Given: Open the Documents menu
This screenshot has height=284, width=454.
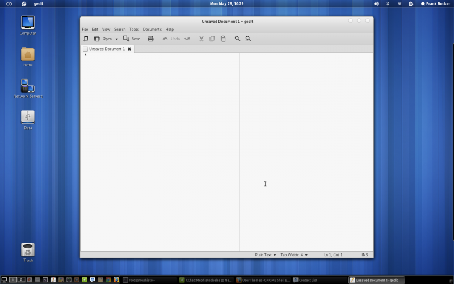Looking at the screenshot, I should 152,30.
